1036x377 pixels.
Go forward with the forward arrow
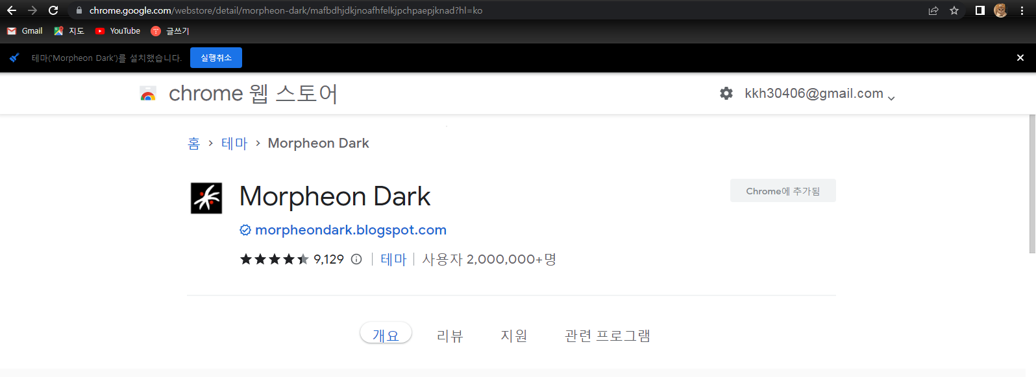click(32, 10)
